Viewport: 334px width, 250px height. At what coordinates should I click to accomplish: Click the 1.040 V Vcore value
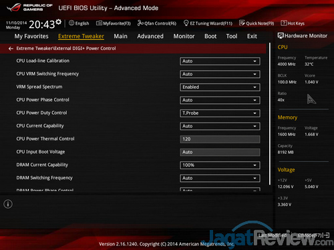click(311, 82)
